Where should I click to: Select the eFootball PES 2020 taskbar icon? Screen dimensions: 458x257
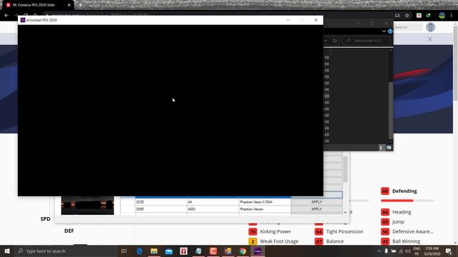tap(258, 251)
